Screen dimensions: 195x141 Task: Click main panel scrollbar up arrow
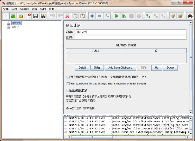(191, 23)
